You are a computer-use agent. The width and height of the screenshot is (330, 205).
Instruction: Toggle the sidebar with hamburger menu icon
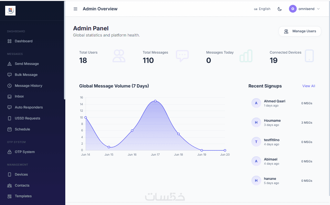[x=75, y=9]
